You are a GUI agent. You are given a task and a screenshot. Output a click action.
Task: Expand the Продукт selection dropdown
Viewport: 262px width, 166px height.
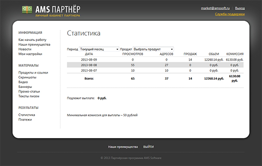point(153,49)
